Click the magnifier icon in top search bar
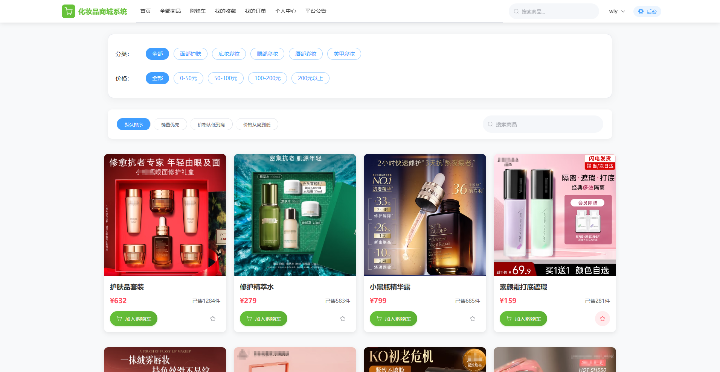The height and width of the screenshot is (372, 720). tap(516, 11)
